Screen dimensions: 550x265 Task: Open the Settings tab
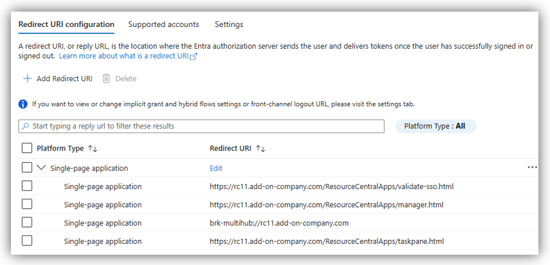pos(229,24)
